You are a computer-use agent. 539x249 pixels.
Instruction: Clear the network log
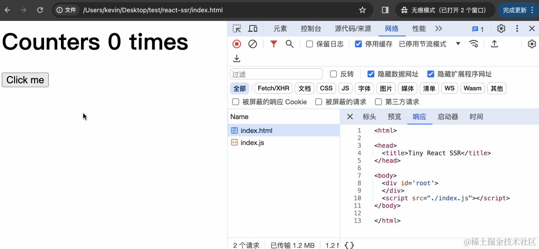coord(252,44)
